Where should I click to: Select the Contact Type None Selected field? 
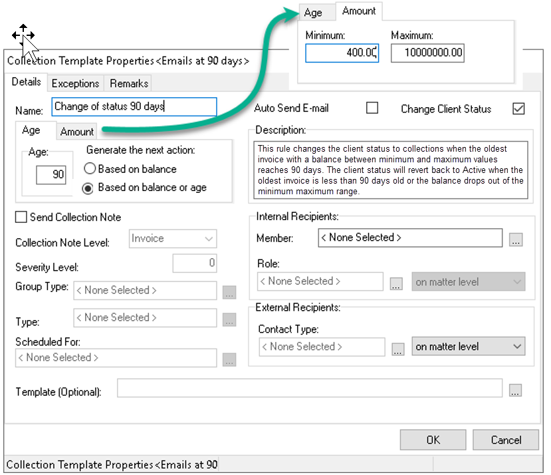coord(322,347)
